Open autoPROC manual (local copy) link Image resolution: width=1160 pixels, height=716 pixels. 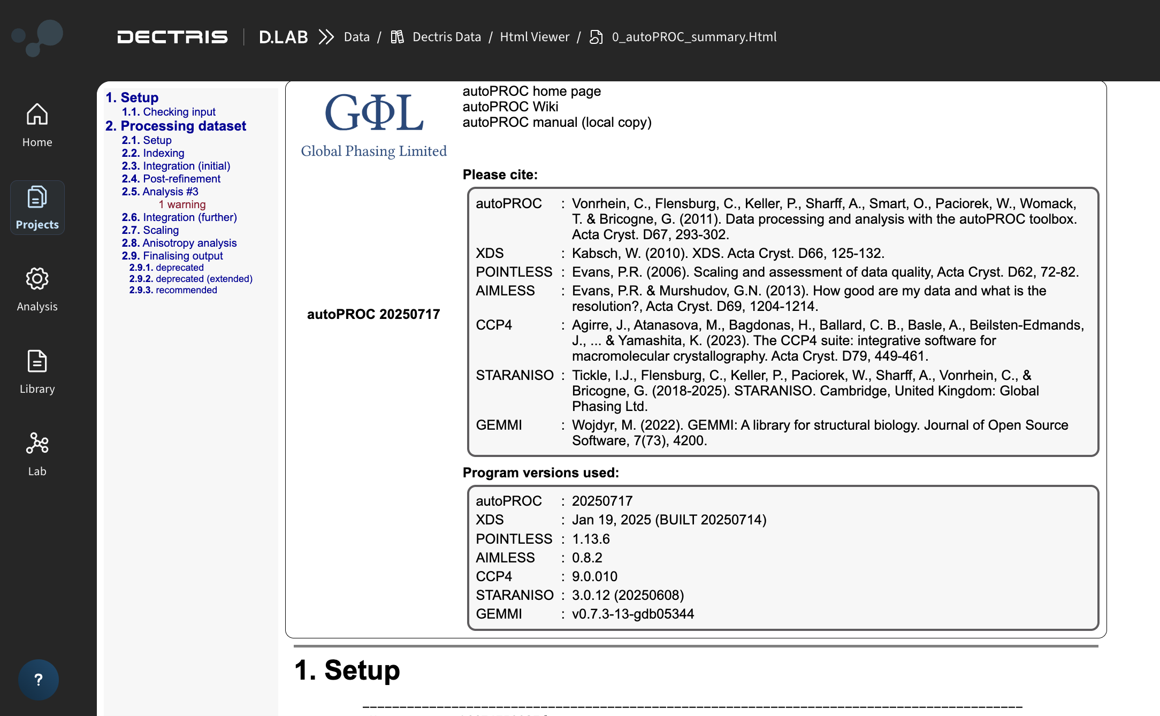coord(557,122)
